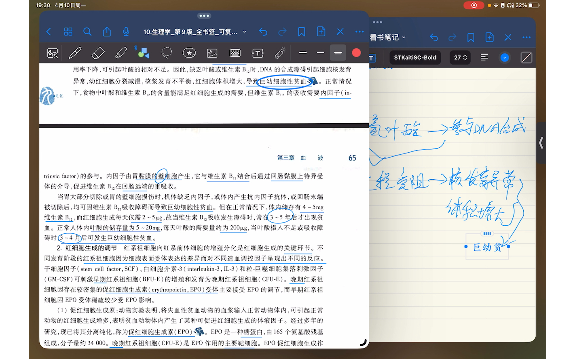Open the text box background style
This screenshot has width=575, height=359.
(526, 58)
